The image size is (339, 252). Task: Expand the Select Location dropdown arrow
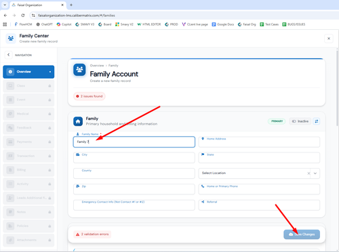click(315, 173)
